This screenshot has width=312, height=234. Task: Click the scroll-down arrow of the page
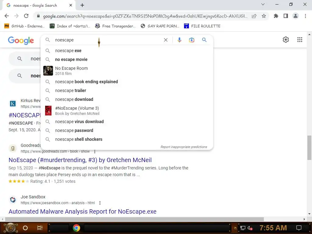click(309, 214)
